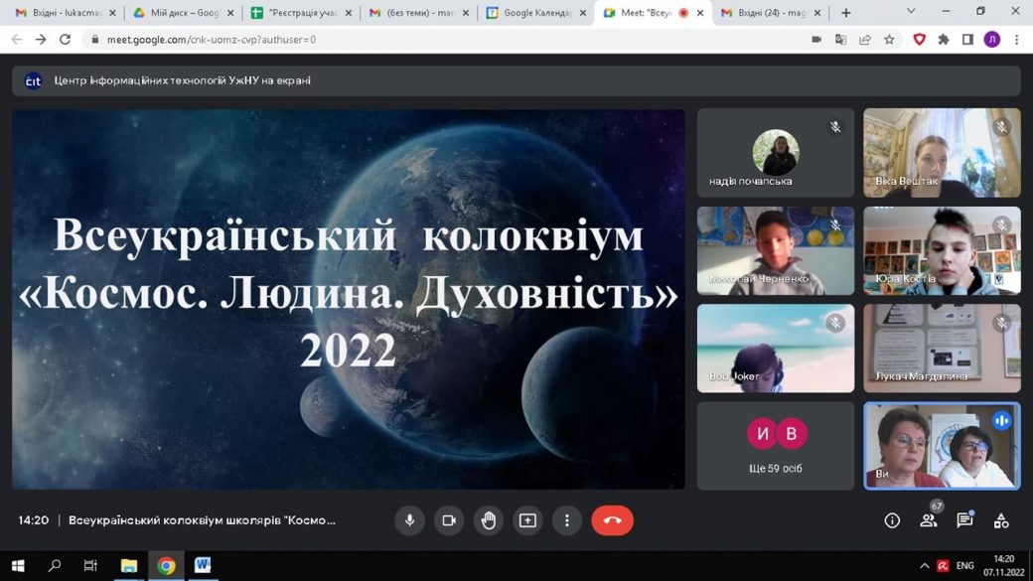
Task: Open more options three-dot menu in Meet
Action: coord(567,520)
